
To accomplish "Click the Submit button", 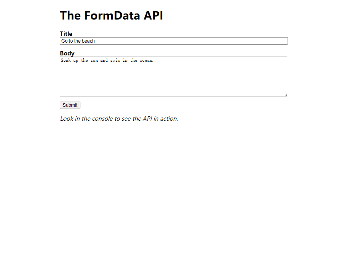I will pos(70,105).
